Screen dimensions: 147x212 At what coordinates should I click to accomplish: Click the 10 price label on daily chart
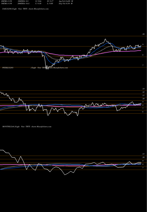tap(143, 34)
